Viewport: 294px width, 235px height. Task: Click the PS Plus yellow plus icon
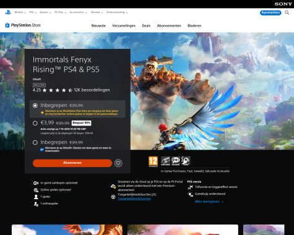pos(42,113)
